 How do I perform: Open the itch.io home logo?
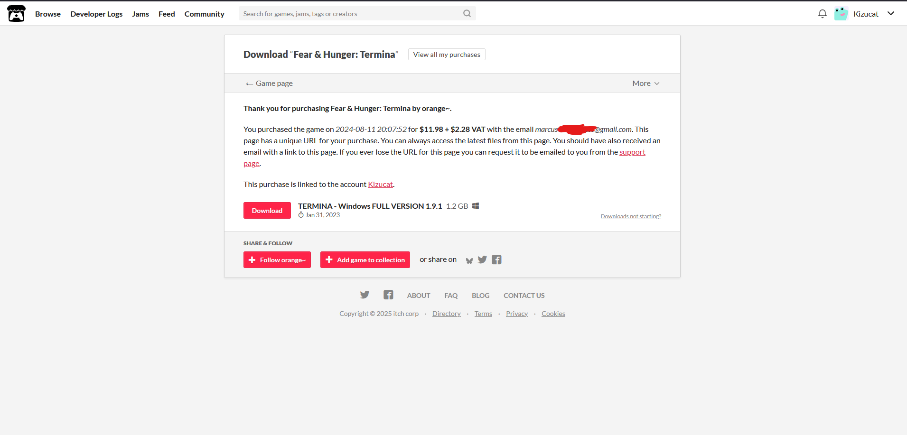pyautogui.click(x=17, y=14)
